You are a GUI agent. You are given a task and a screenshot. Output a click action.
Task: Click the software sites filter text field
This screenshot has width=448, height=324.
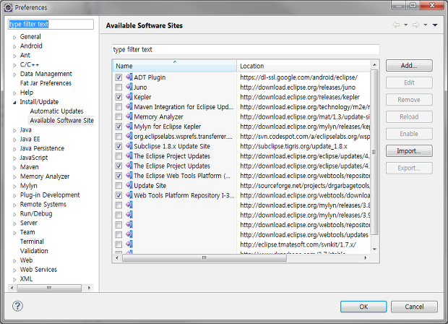(246, 49)
